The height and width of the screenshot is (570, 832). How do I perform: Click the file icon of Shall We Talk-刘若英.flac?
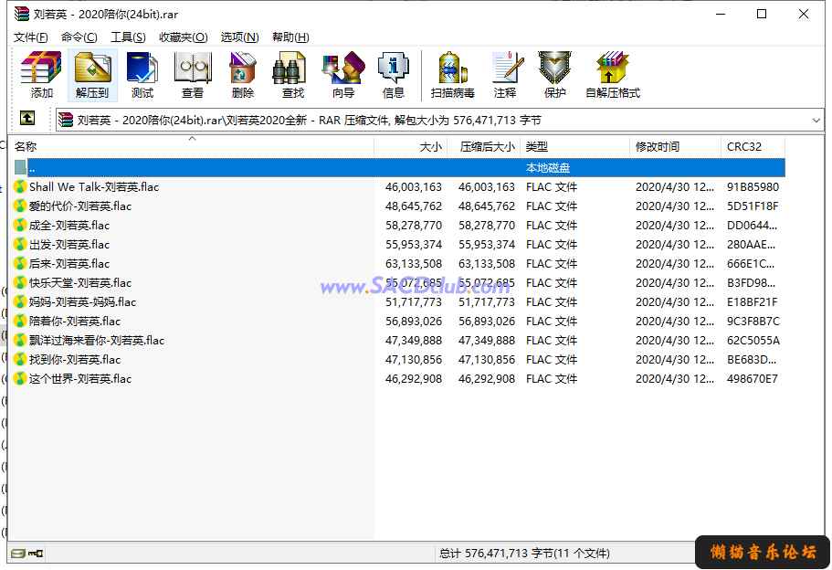pyautogui.click(x=19, y=187)
